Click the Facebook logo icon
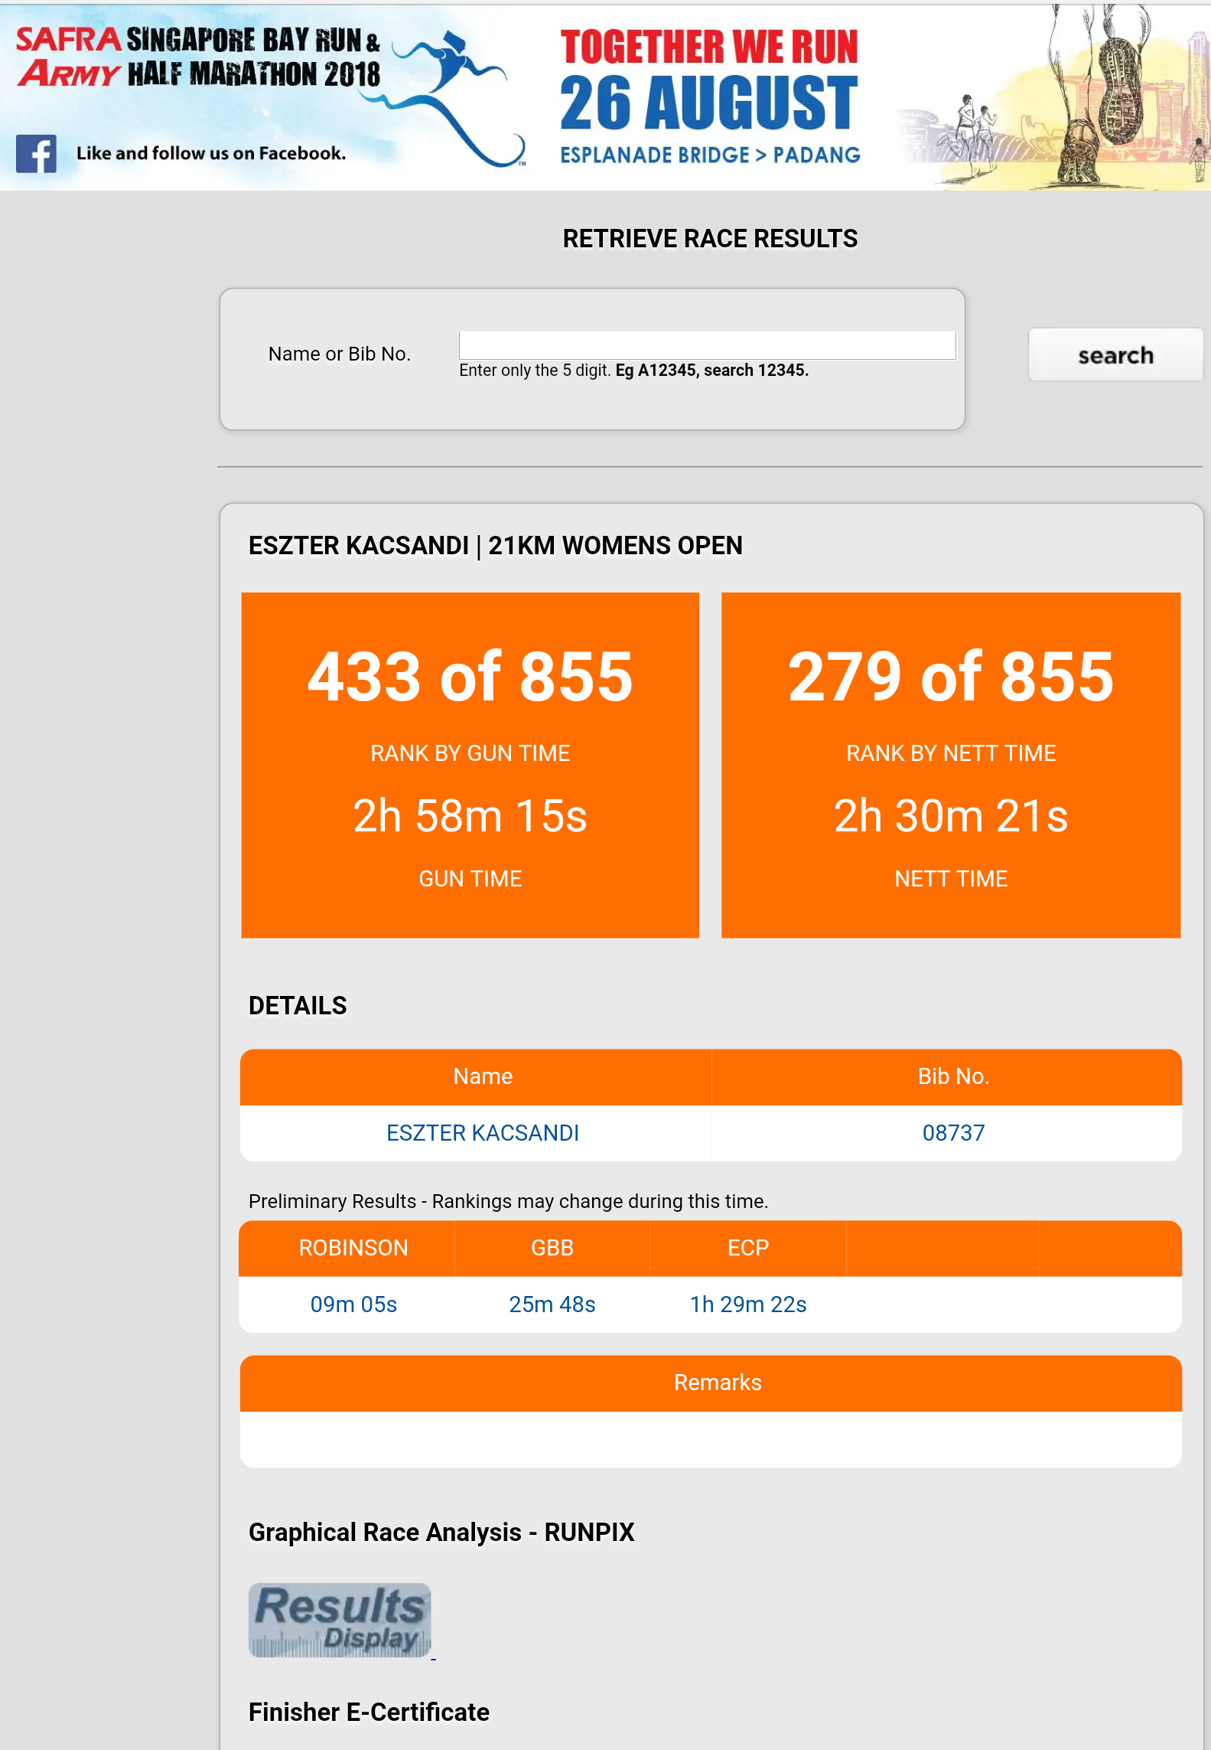The image size is (1211, 1750). (x=36, y=154)
